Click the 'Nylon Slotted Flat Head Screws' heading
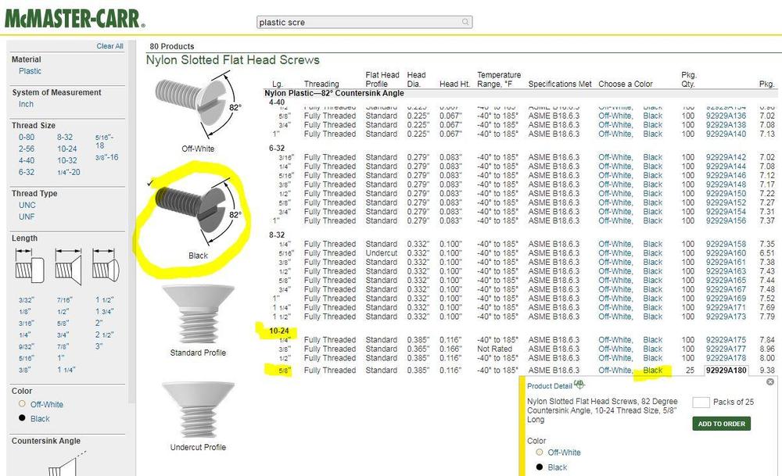The width and height of the screenshot is (782, 476). coord(233,60)
